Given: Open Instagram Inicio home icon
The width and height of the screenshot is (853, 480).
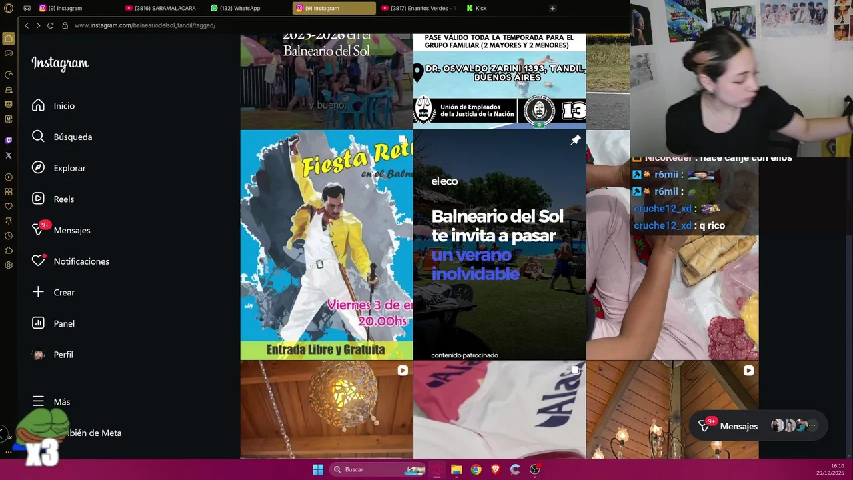Looking at the screenshot, I should coord(38,105).
